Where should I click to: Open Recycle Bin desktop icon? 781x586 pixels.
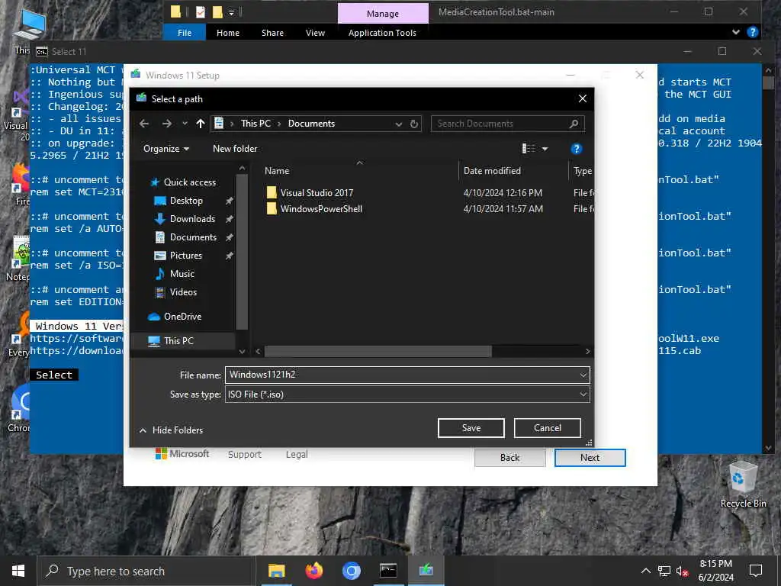click(743, 485)
